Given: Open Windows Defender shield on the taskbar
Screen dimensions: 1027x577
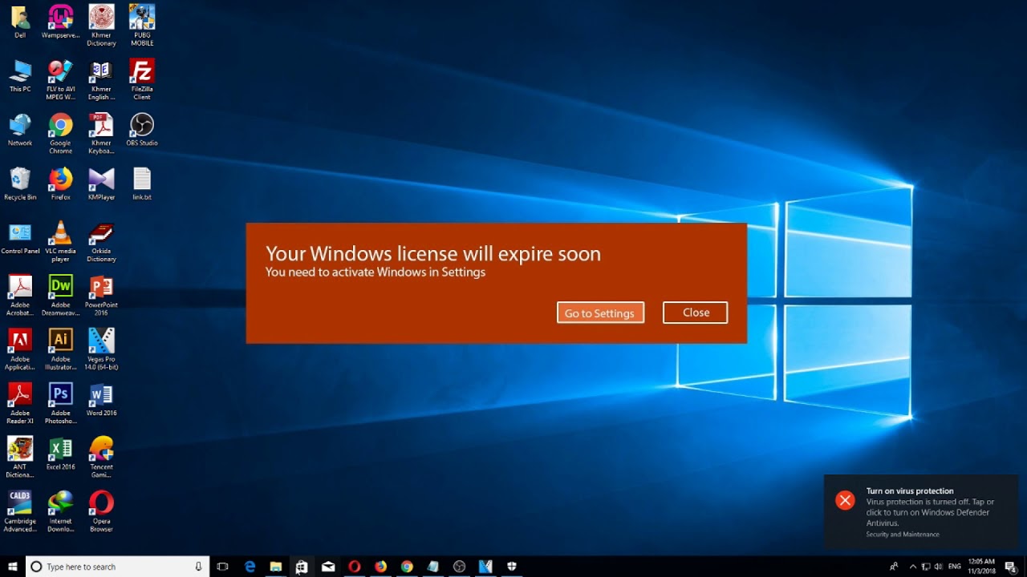Looking at the screenshot, I should 512,567.
